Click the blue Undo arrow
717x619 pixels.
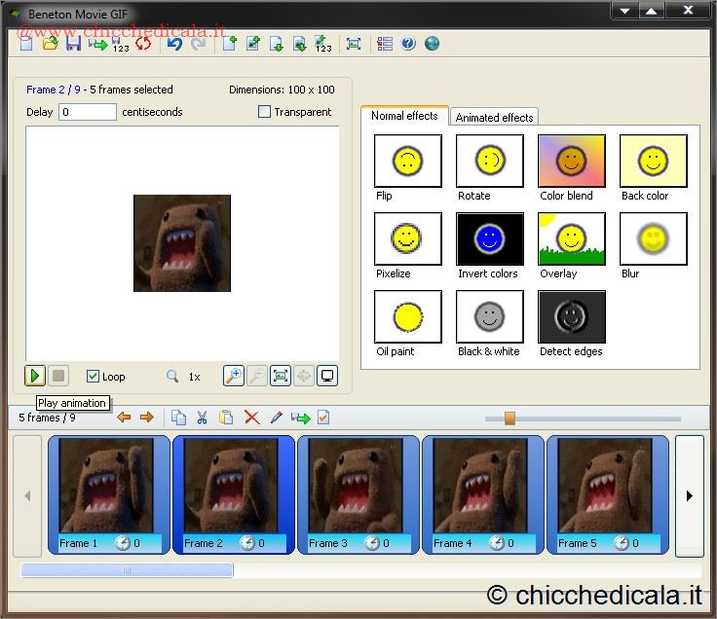pyautogui.click(x=174, y=44)
